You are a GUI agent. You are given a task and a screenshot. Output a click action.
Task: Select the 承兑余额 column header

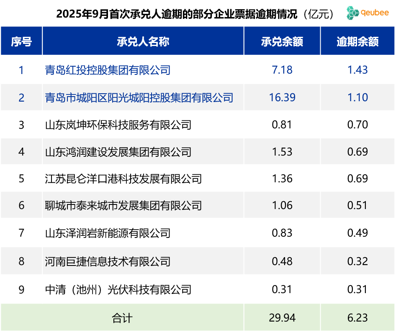pos(282,41)
